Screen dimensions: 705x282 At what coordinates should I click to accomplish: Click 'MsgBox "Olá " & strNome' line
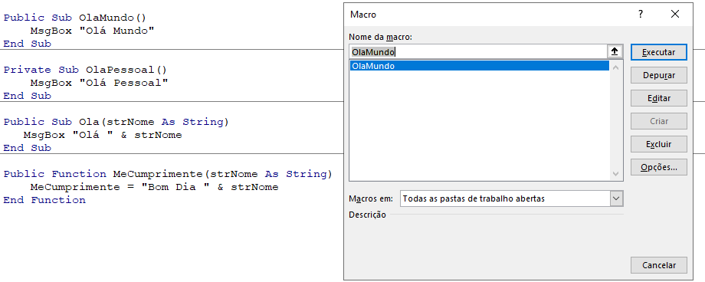pos(103,135)
